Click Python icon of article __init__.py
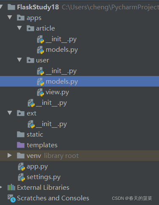 [x=41, y=39]
